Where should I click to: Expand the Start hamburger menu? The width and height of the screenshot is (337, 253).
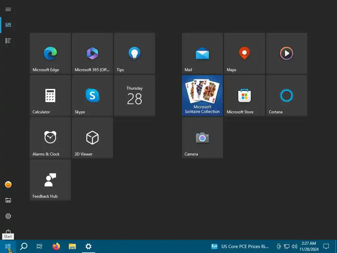coord(8,10)
